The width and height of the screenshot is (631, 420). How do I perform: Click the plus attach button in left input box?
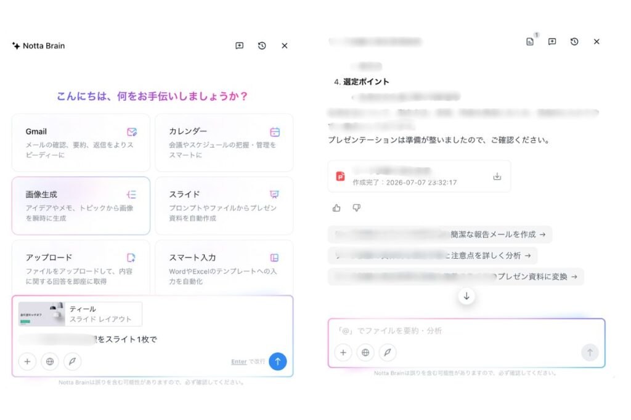(27, 362)
